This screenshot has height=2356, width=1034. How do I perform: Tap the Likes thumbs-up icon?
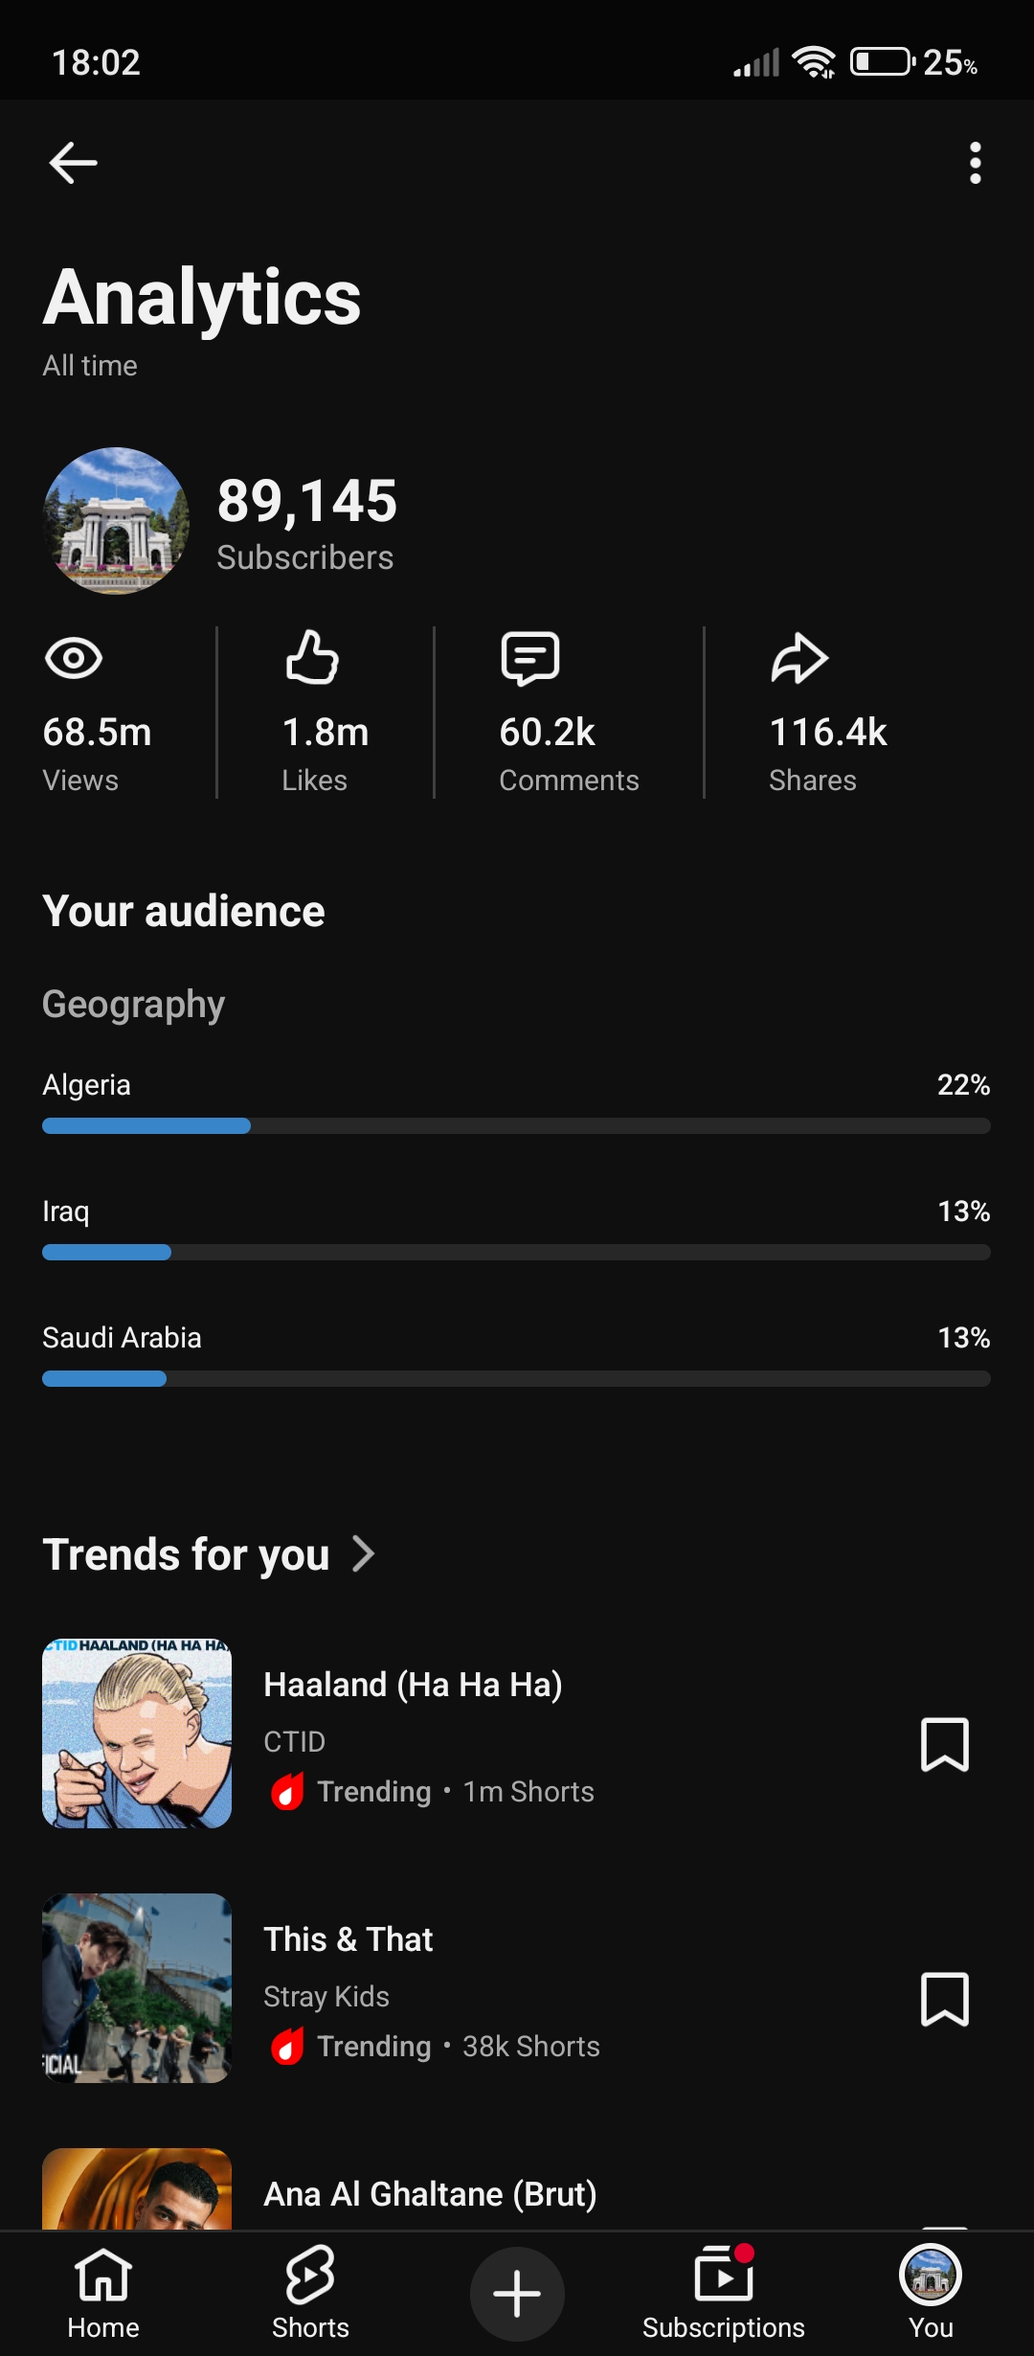click(x=312, y=657)
